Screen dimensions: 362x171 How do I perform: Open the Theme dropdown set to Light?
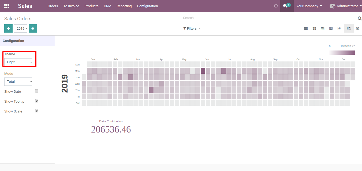(18, 62)
